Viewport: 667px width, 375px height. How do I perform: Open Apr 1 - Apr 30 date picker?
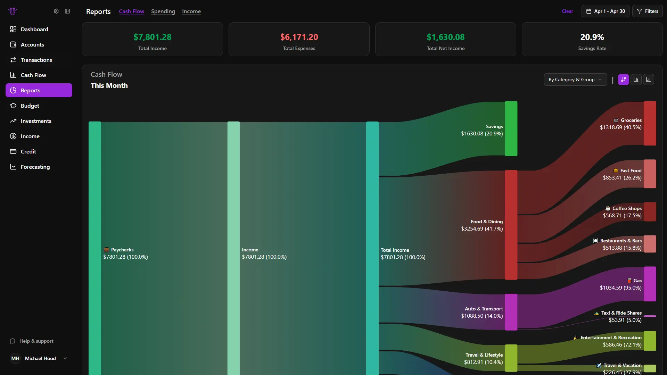pyautogui.click(x=606, y=11)
